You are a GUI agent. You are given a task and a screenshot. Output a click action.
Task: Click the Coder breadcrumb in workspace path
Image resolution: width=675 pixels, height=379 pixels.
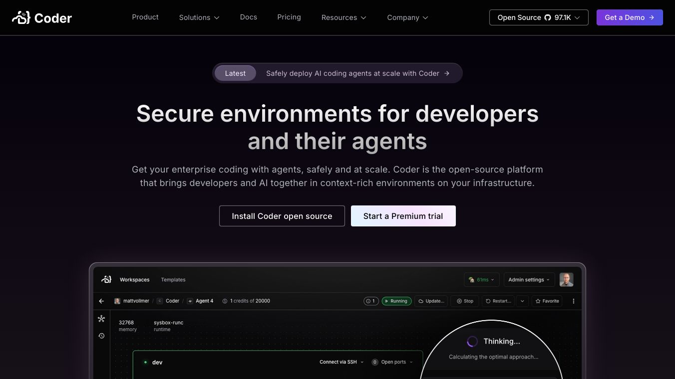tap(168, 301)
